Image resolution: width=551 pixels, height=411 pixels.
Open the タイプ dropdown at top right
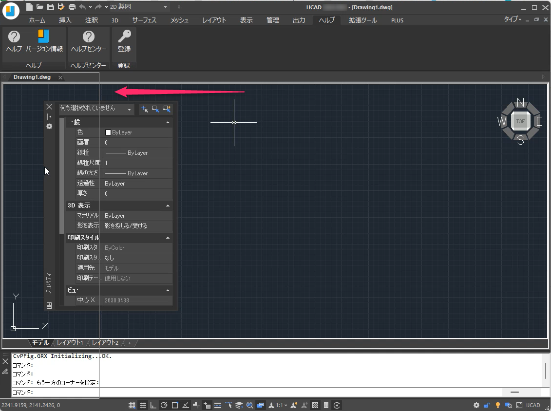[513, 19]
